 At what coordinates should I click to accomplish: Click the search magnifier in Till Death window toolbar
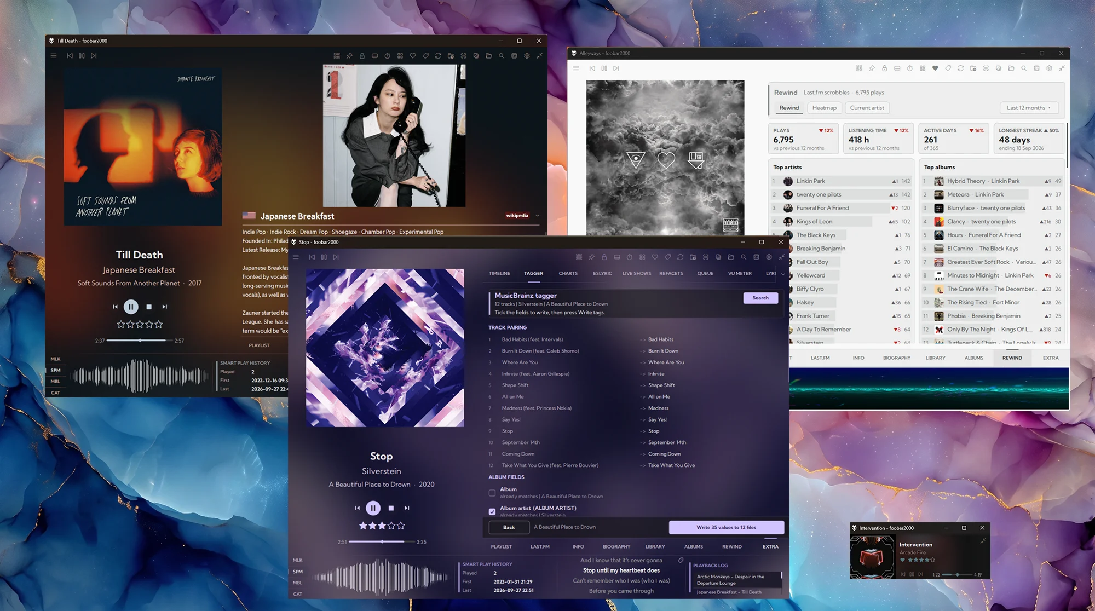tap(502, 56)
